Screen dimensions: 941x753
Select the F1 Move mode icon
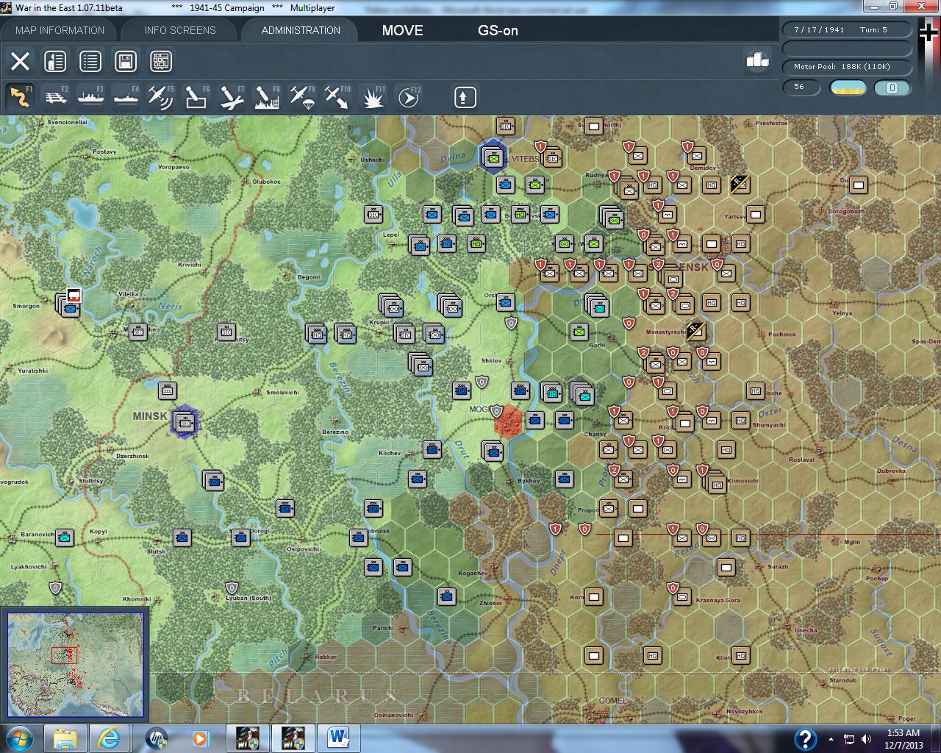(20, 97)
